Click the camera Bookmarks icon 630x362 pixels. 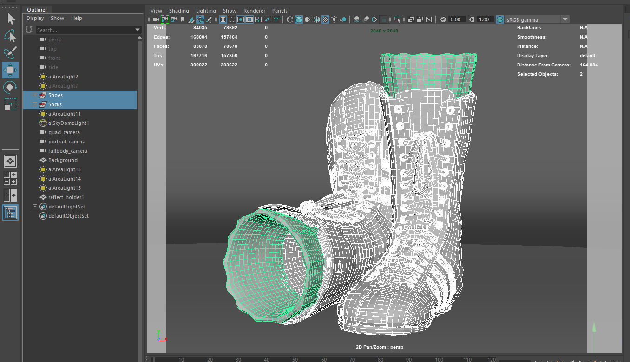coord(183,19)
